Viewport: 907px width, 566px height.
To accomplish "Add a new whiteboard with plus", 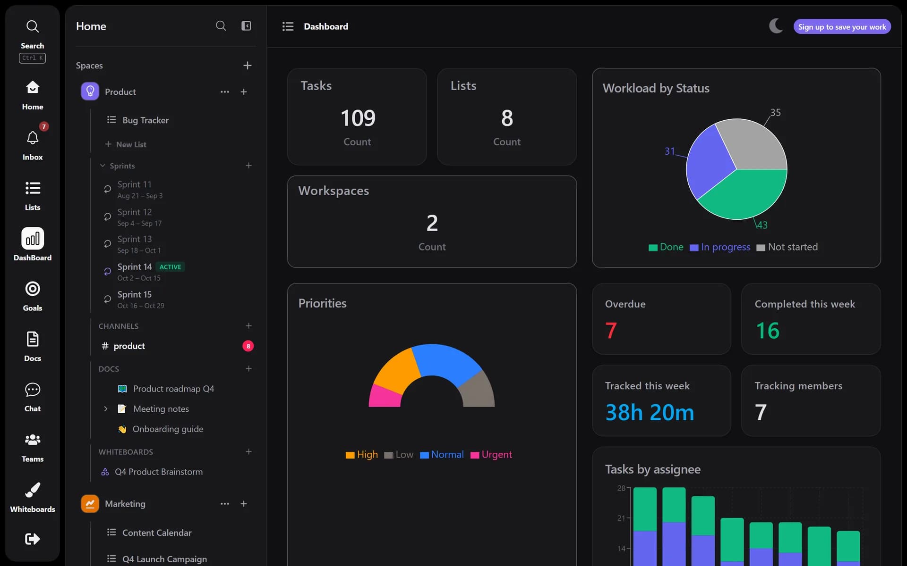I will 248,452.
